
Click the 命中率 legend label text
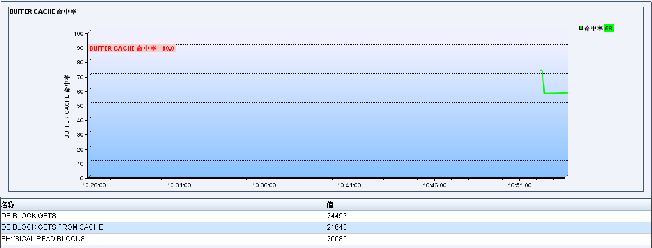coord(593,28)
